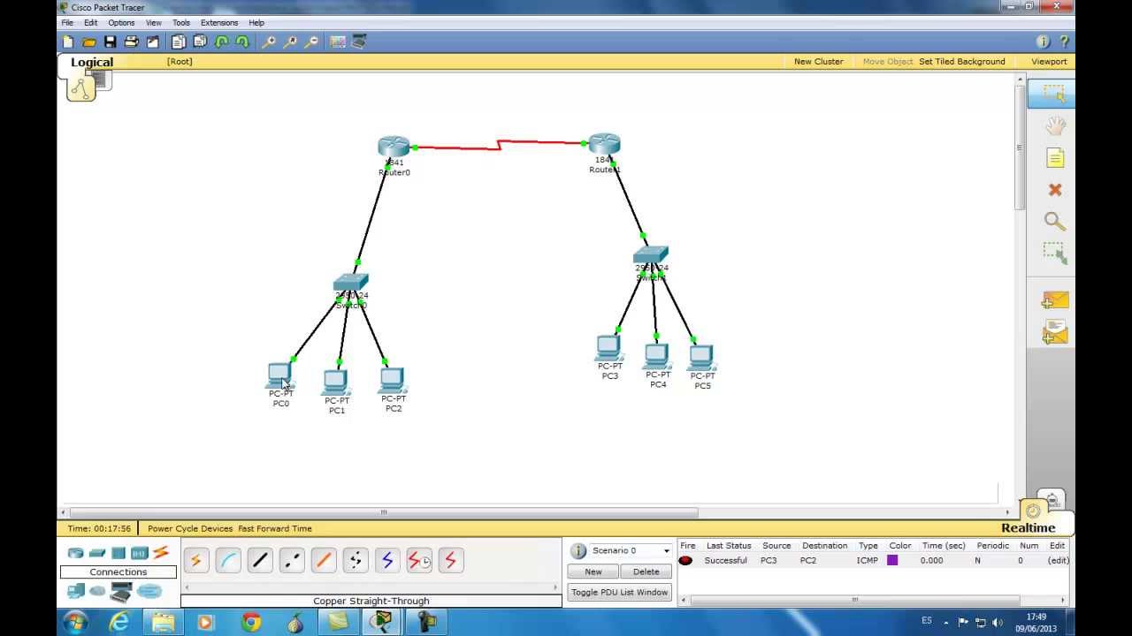This screenshot has height=636, width=1132.
Task: Open the Activity Wizard toolbar icon
Action: pos(153,42)
